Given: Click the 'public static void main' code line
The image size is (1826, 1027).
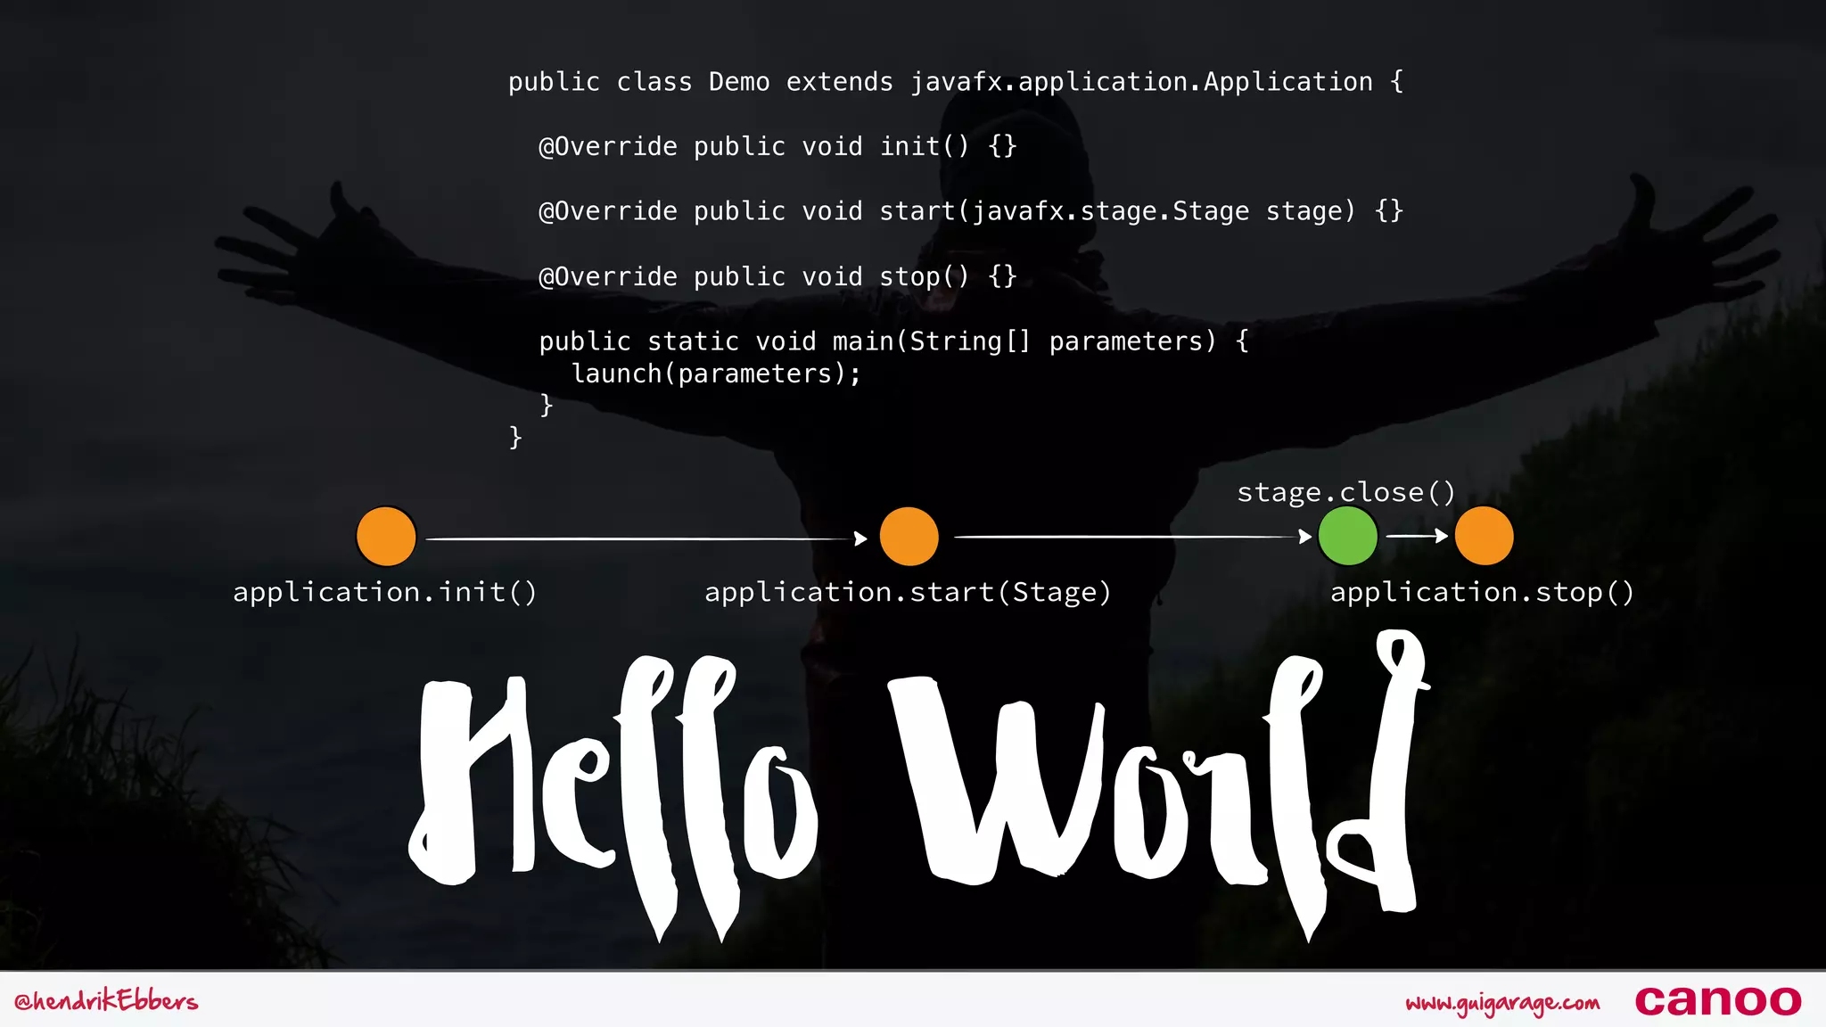Looking at the screenshot, I should [x=894, y=341].
